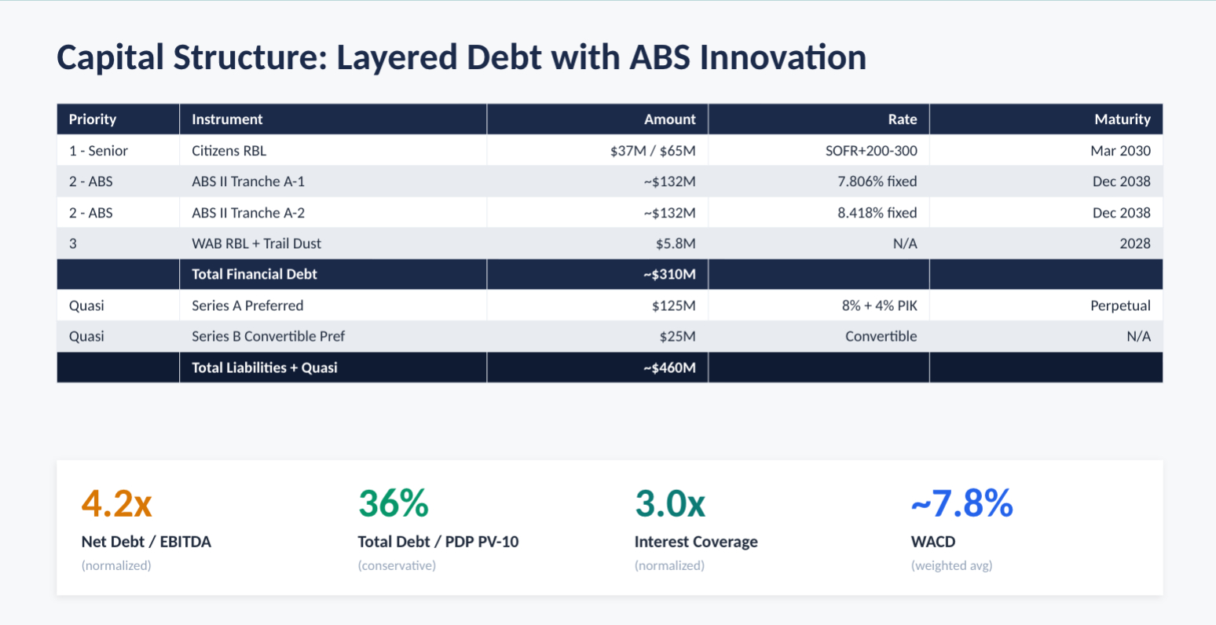Select the ~$460M total amount cell
1216x625 pixels.
(669, 367)
